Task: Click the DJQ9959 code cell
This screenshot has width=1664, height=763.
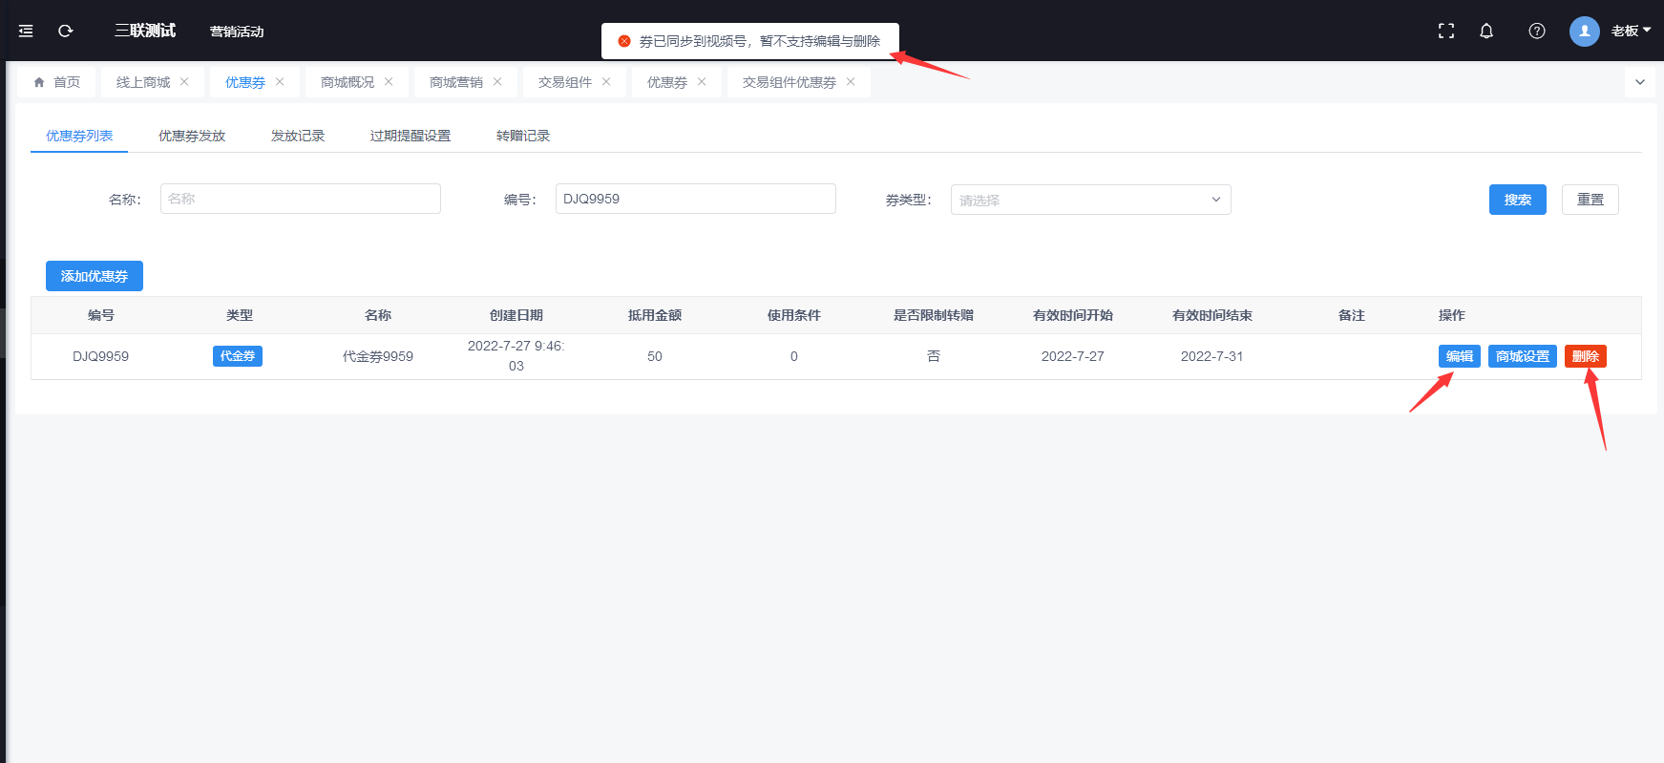Action: click(x=101, y=356)
